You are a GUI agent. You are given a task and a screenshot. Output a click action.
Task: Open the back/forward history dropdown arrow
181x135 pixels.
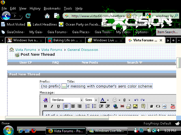(20, 16)
